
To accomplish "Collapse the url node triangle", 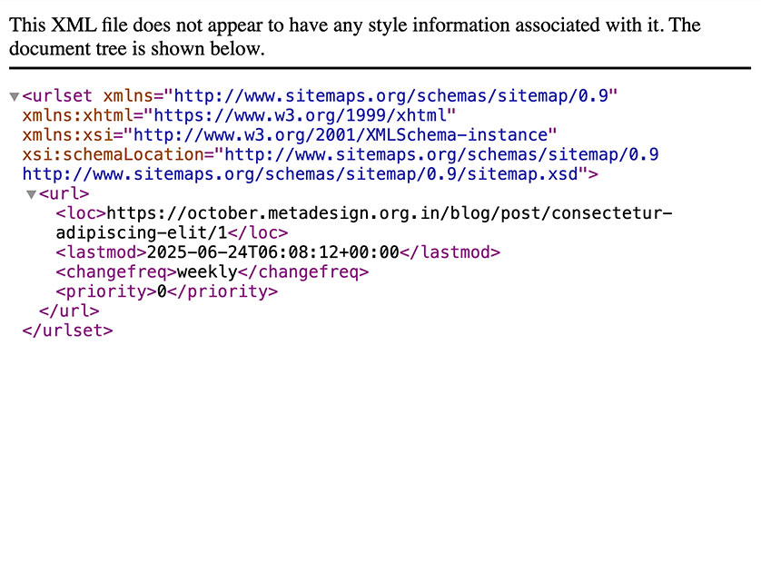I will click(x=32, y=194).
